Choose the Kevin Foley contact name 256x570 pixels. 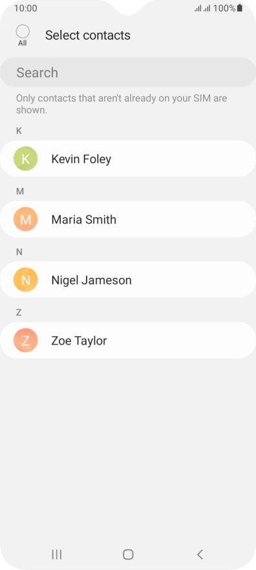tap(81, 159)
